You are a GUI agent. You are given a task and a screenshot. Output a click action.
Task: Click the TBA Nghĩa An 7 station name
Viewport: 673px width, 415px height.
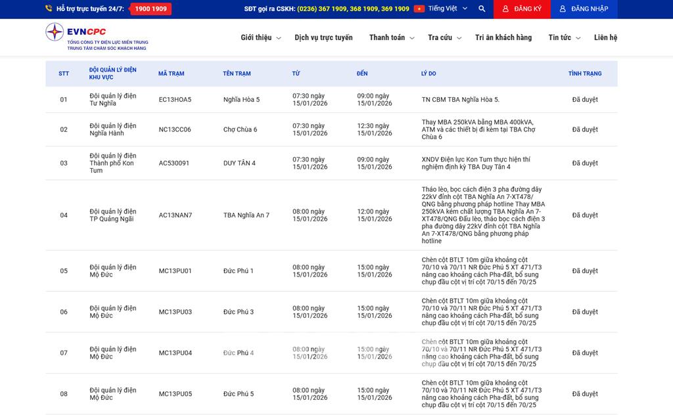pos(246,215)
